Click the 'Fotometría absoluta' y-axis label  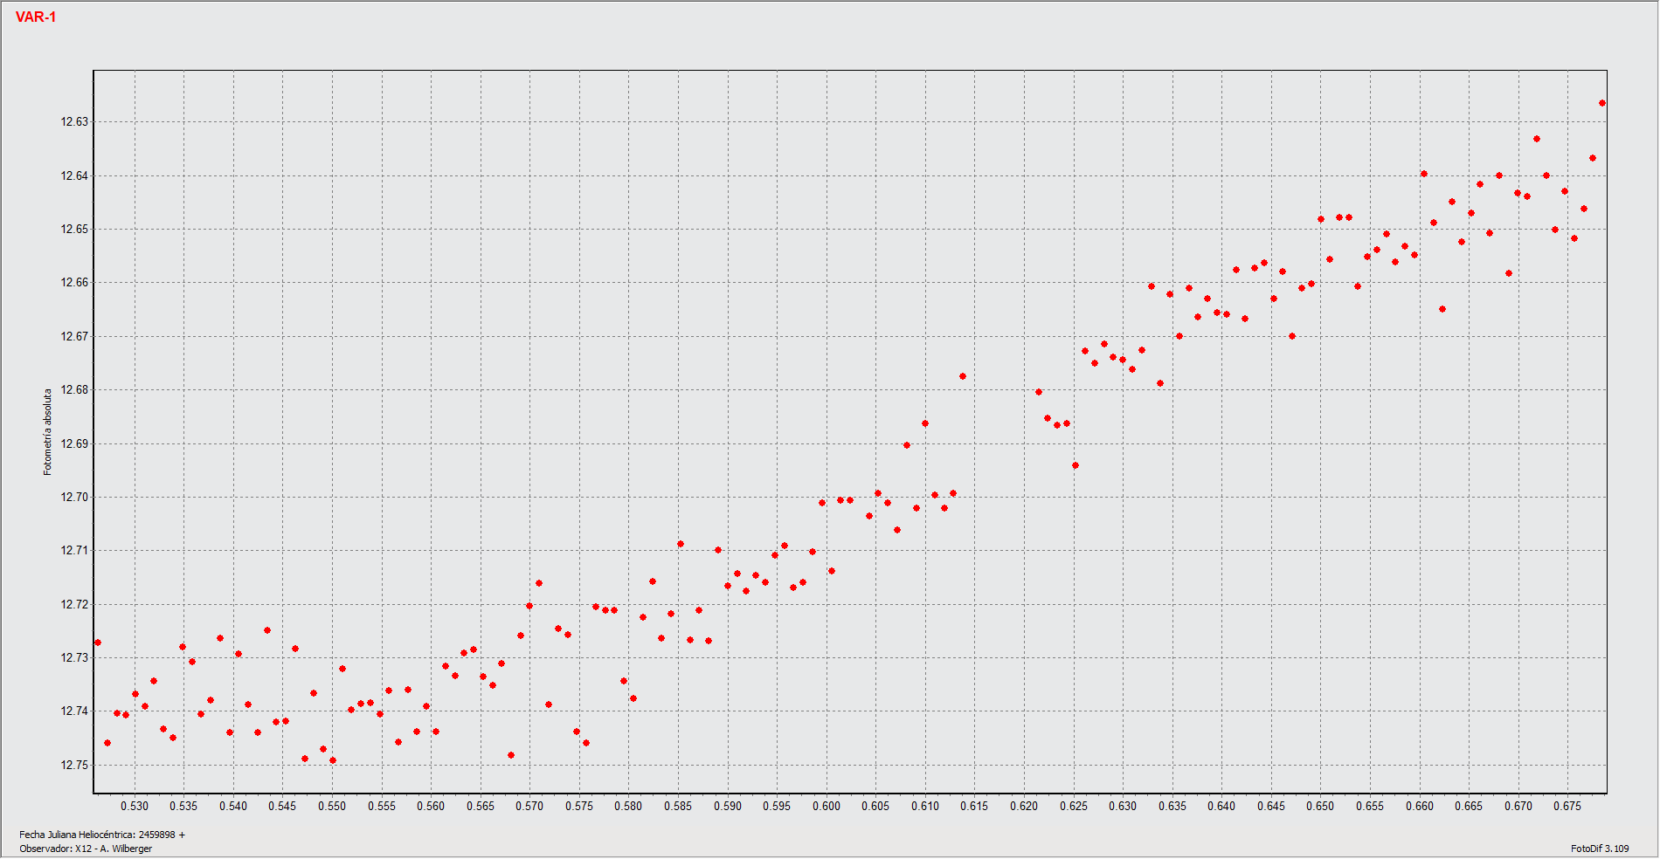48,432
